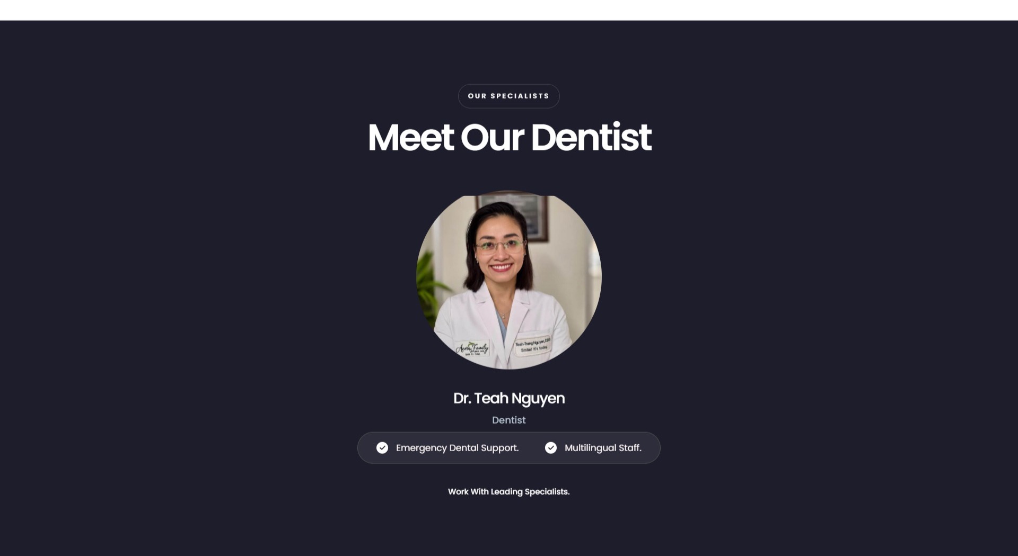Click the checkmark icon next to Multilingual Staff

[551, 448]
